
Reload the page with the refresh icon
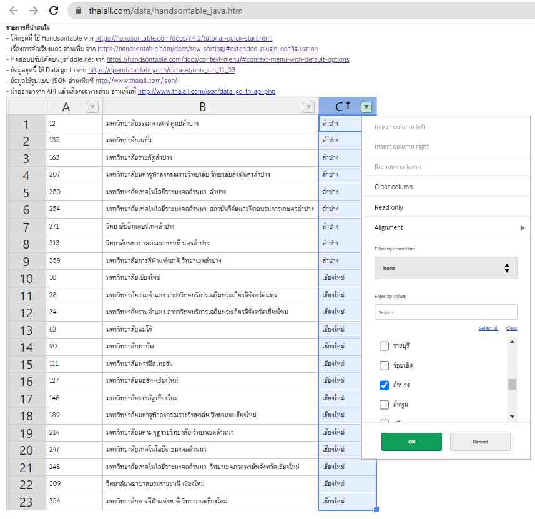[x=54, y=11]
